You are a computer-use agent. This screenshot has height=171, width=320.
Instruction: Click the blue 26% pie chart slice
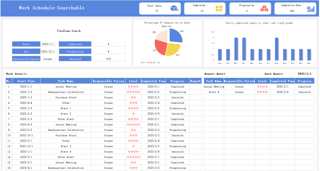pyautogui.click(x=176, y=36)
